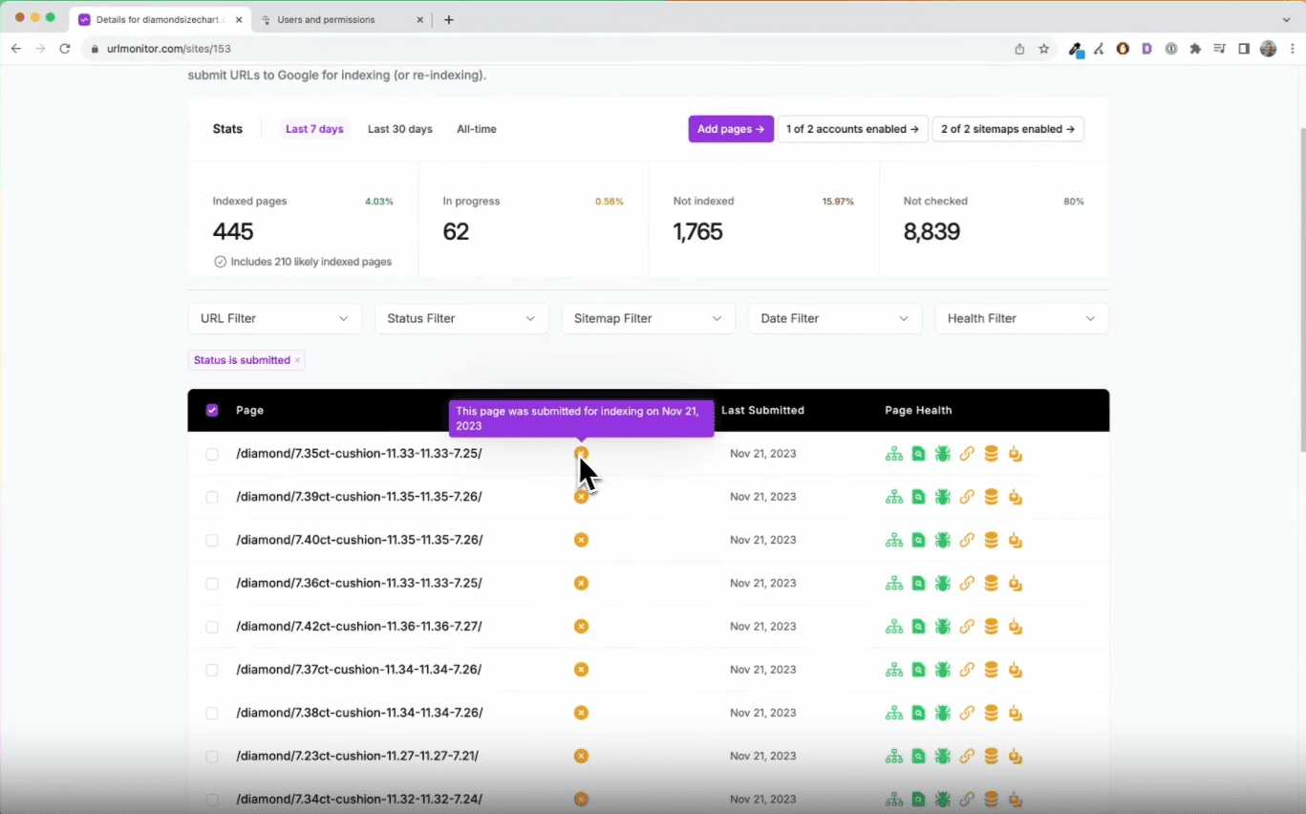Remove the Status is submitted filter chip
The image size is (1306, 814).
click(298, 360)
